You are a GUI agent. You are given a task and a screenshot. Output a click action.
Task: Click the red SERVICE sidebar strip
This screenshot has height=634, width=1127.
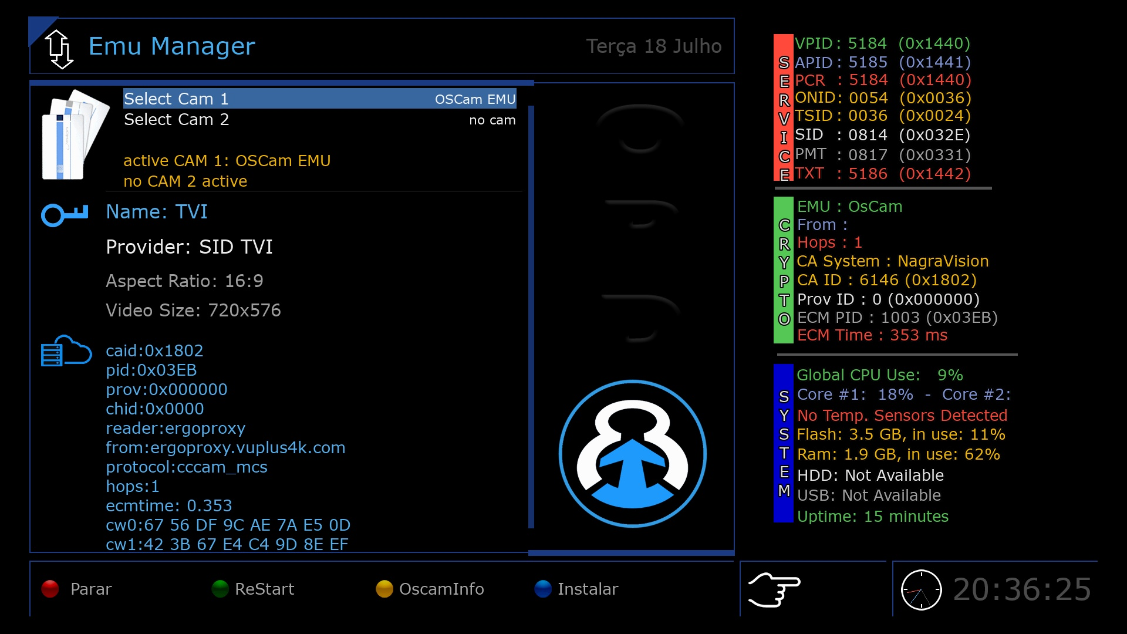784,107
